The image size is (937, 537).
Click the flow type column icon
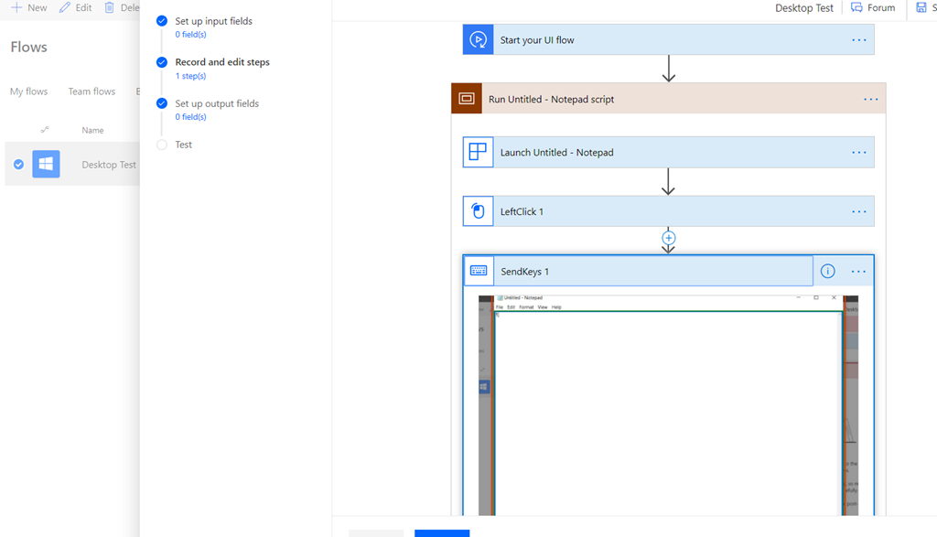pyautogui.click(x=45, y=130)
